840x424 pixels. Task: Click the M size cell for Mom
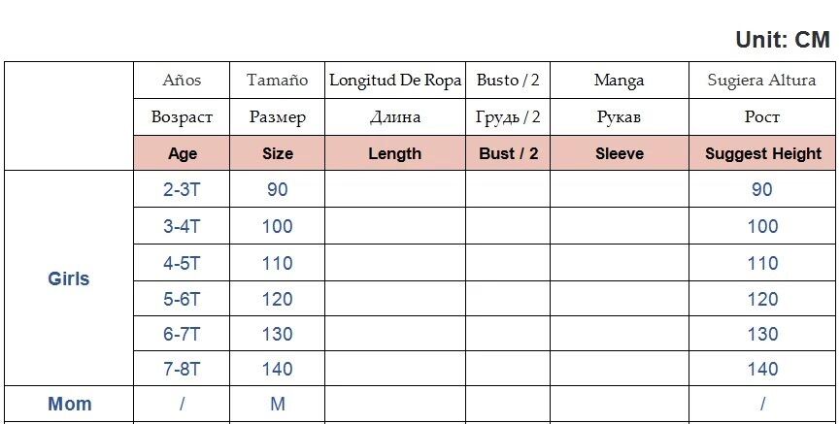pos(278,404)
